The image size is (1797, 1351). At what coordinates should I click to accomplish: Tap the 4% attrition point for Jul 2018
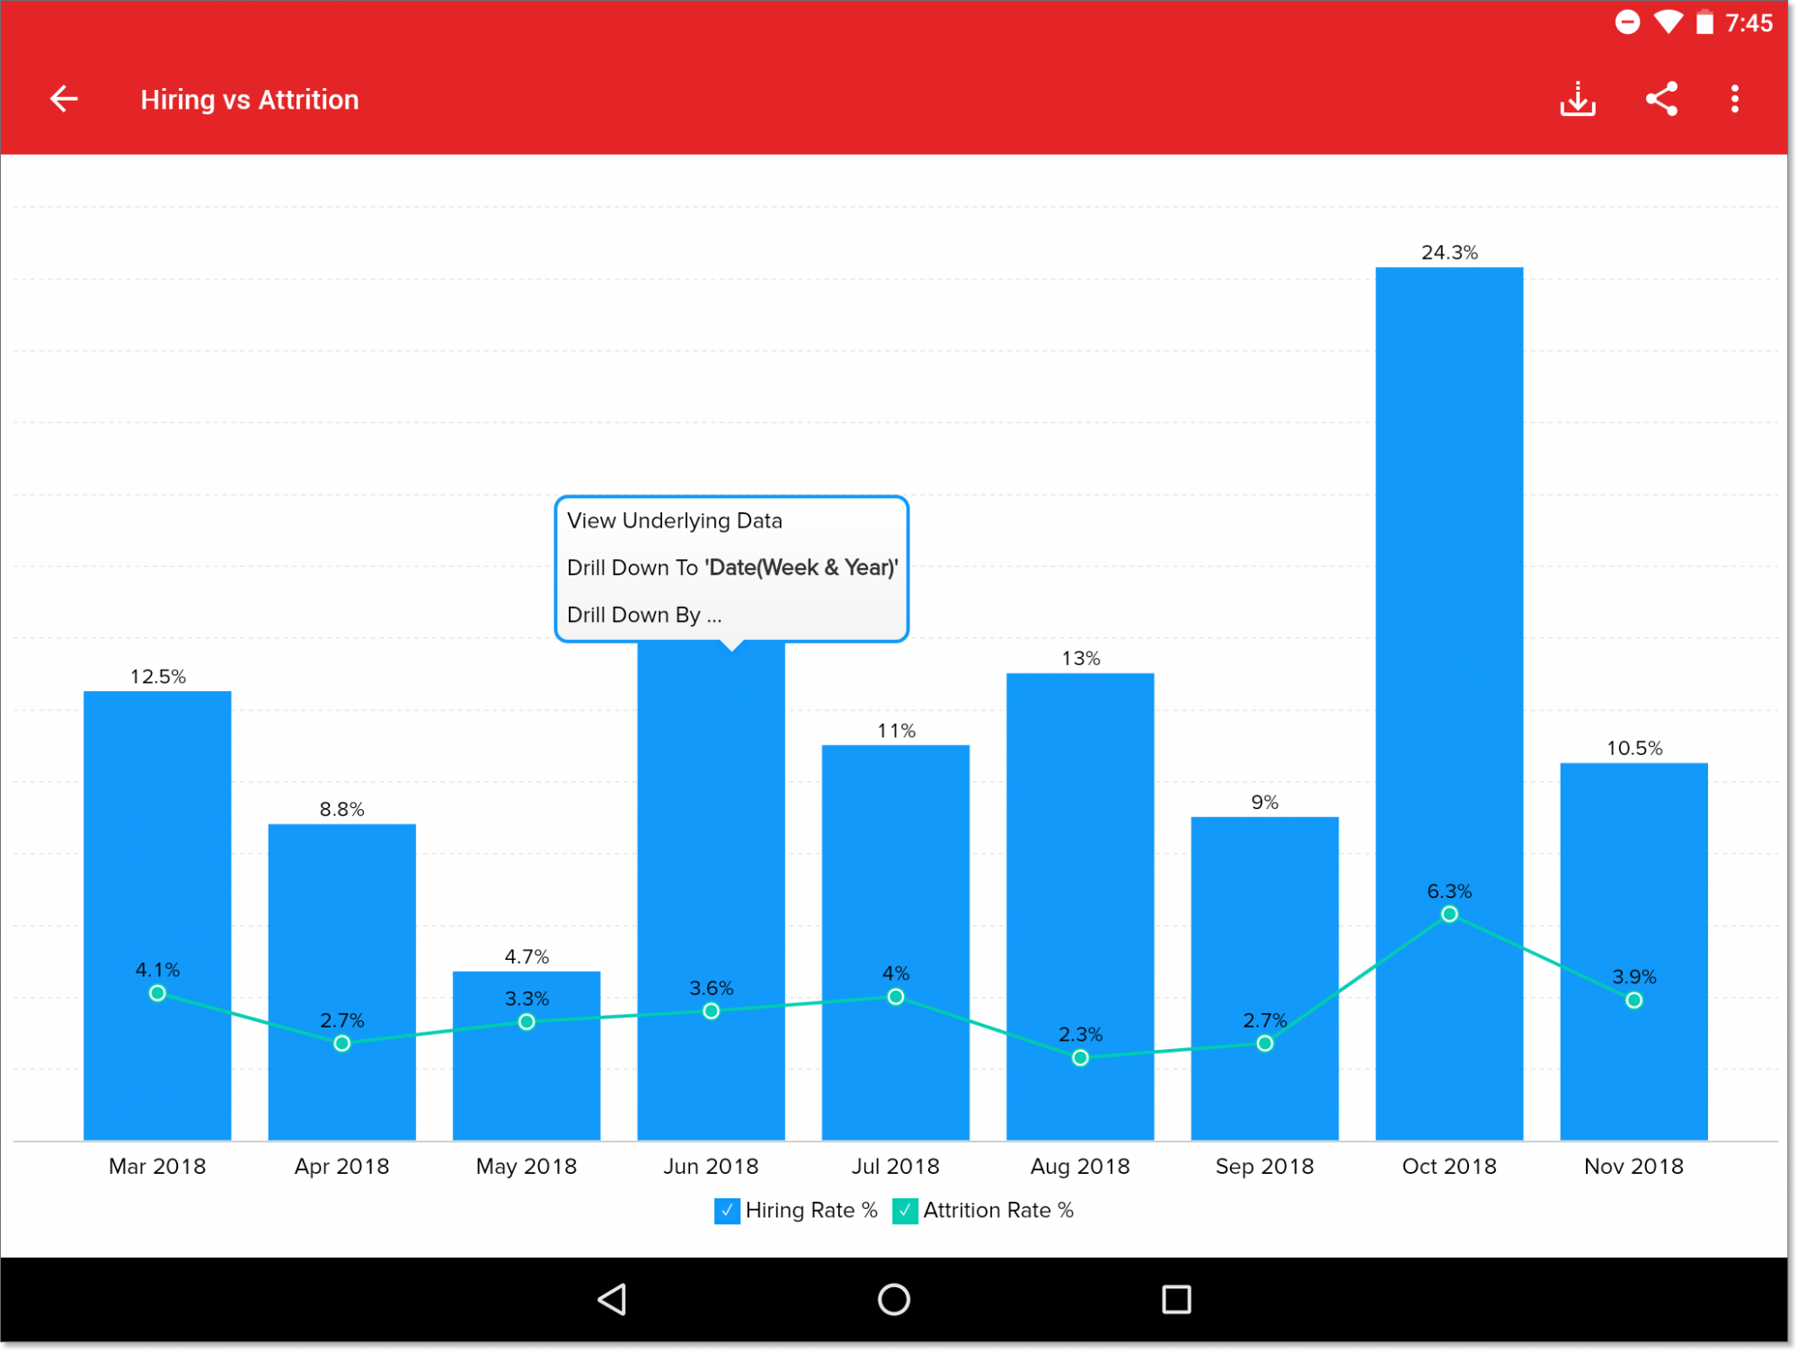coord(896,997)
